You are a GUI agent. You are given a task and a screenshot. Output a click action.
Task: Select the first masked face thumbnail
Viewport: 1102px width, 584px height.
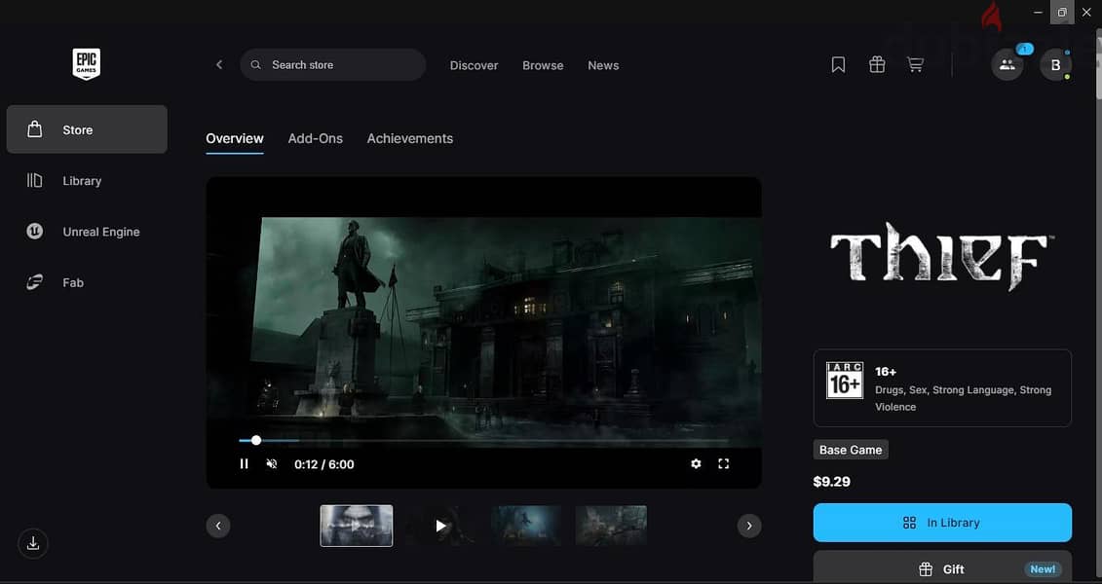click(357, 526)
